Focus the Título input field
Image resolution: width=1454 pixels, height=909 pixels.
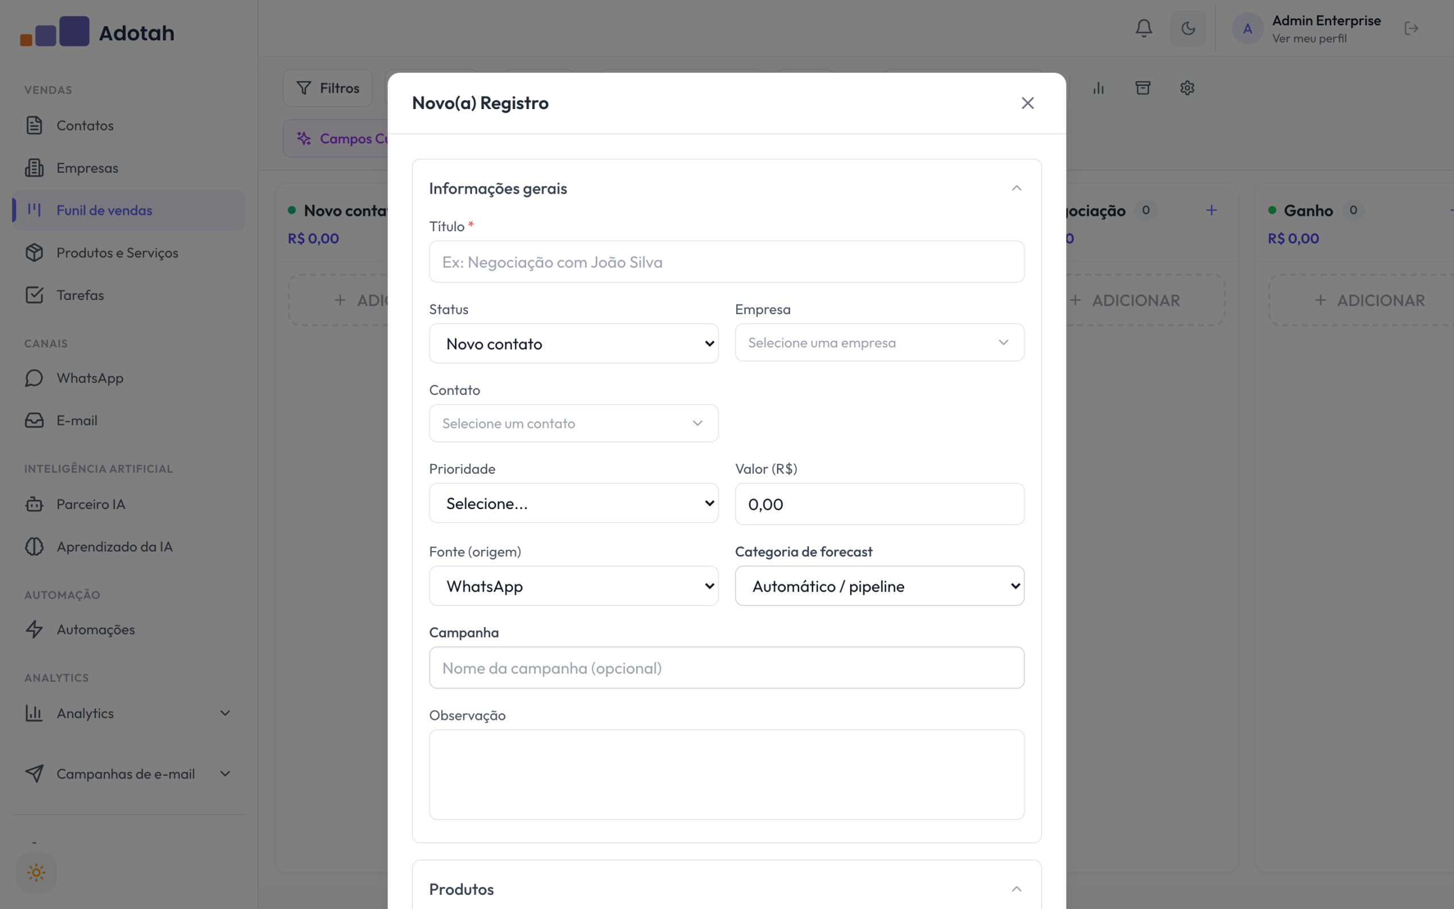click(726, 261)
